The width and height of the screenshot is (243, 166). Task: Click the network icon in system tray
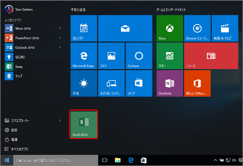[228, 160]
